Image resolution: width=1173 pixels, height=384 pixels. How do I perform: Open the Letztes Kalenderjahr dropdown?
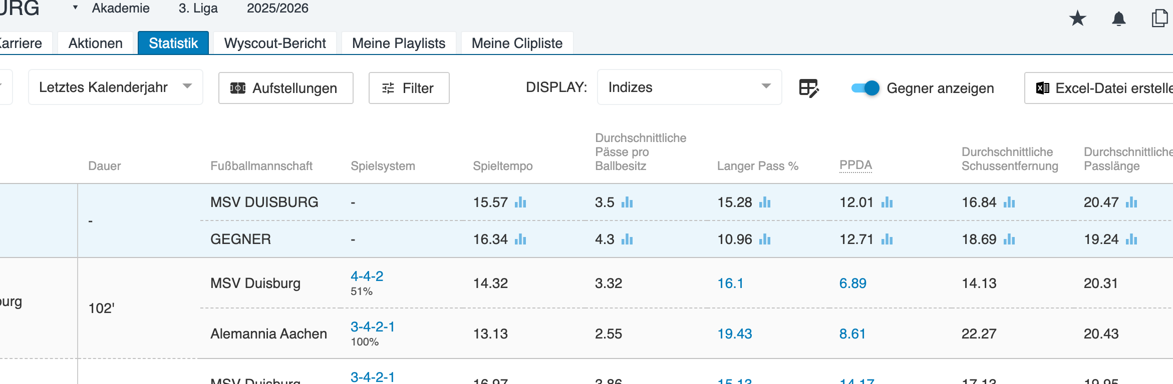(115, 87)
